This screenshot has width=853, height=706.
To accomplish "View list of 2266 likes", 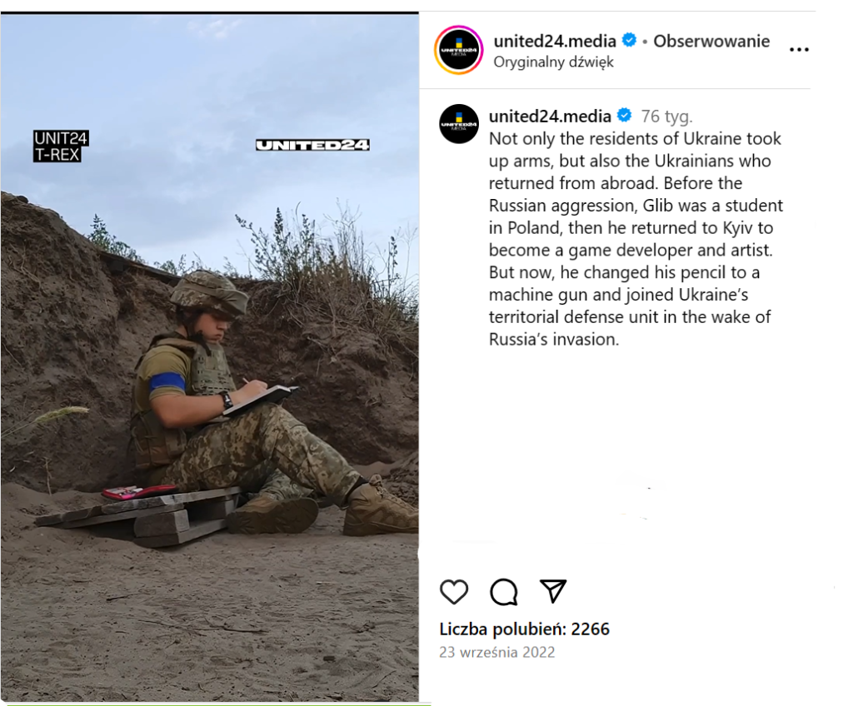I will (525, 629).
